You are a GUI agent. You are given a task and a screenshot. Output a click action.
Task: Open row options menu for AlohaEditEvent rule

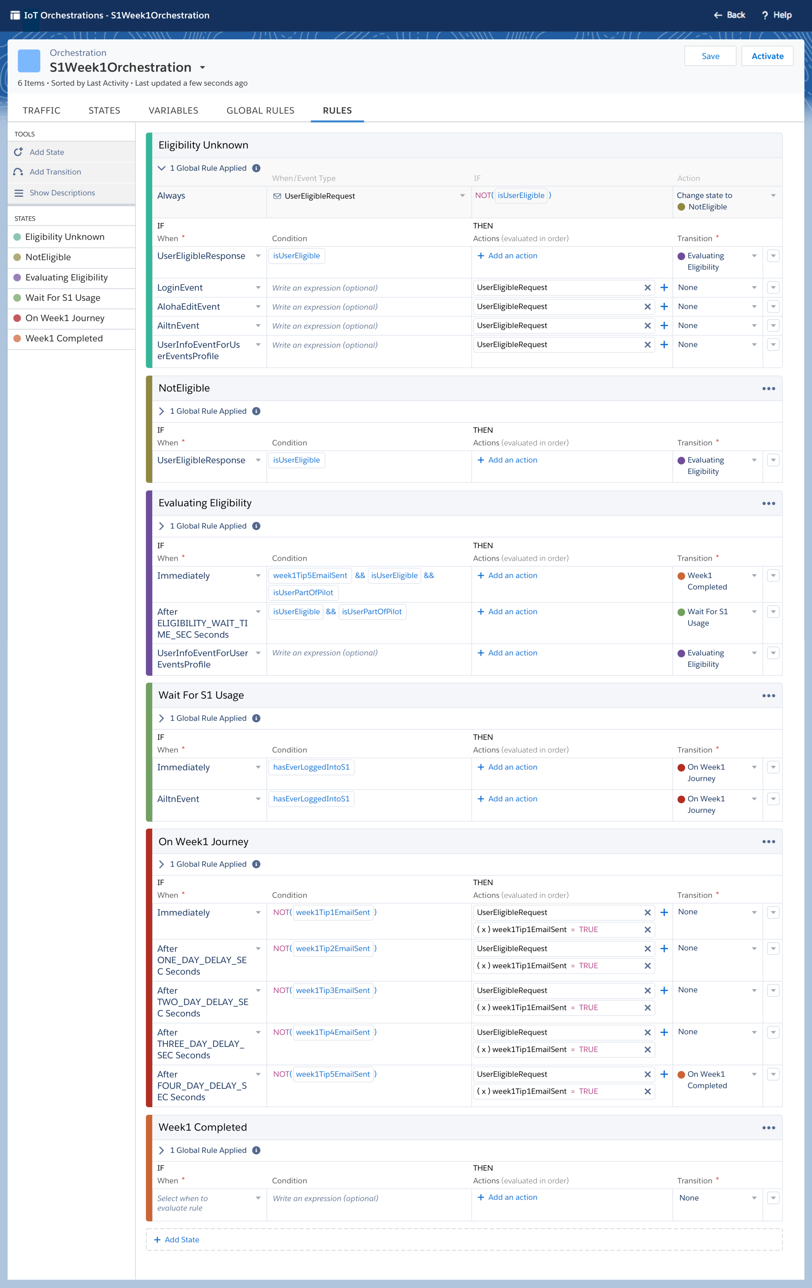click(773, 307)
